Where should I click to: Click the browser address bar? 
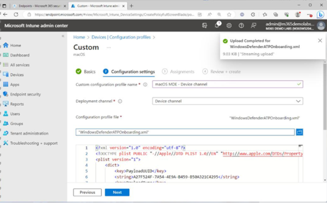[x=114, y=14]
